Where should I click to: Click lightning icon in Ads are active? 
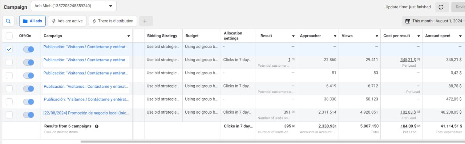(x=54, y=21)
